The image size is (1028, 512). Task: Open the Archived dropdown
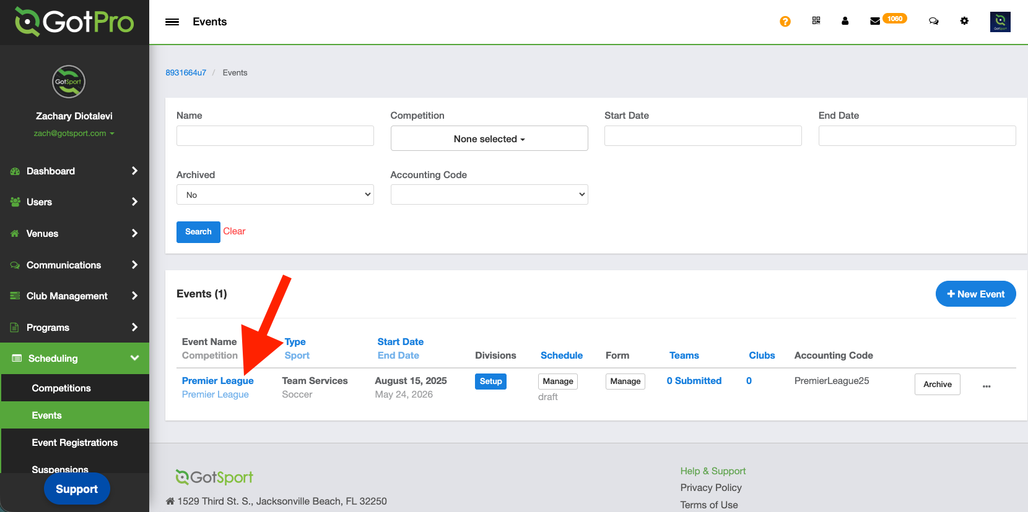[275, 195]
